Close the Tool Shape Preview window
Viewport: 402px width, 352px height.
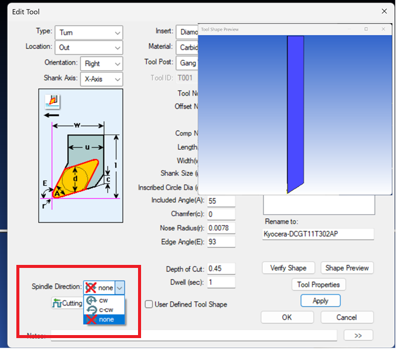(x=383, y=29)
